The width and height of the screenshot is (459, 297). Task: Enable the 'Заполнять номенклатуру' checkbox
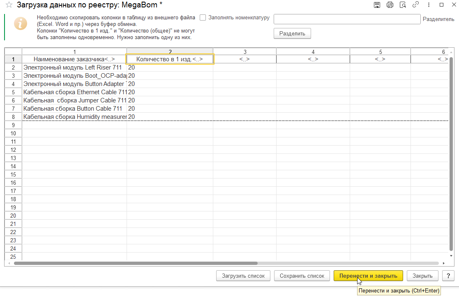point(203,18)
